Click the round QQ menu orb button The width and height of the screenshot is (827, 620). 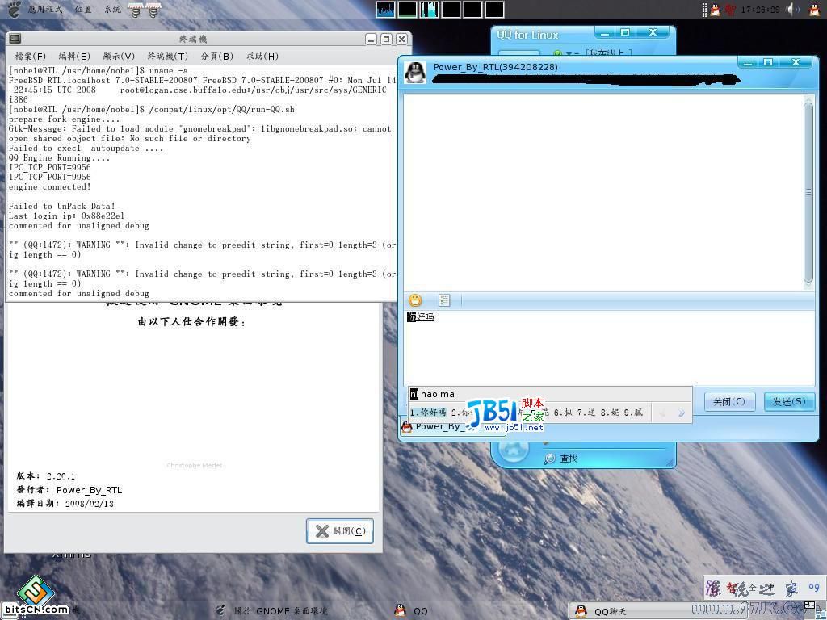click(x=513, y=452)
